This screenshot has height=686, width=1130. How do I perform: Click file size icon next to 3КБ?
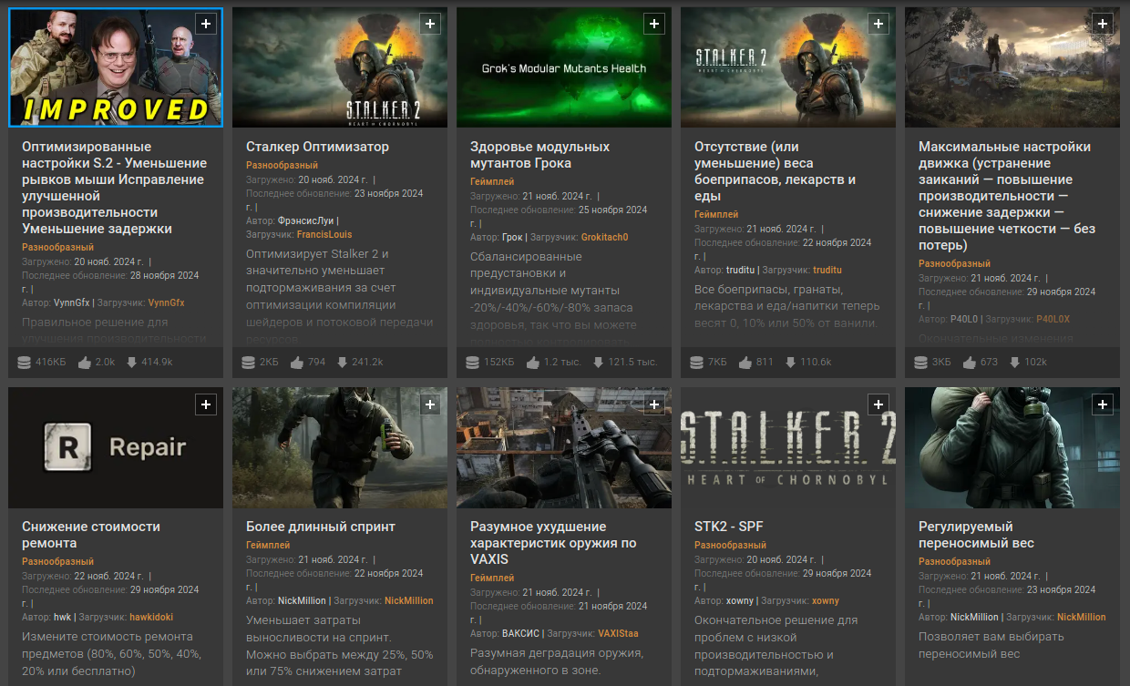click(920, 362)
